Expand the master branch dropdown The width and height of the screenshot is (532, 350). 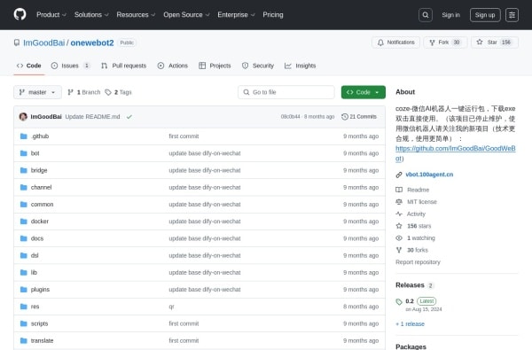click(x=37, y=92)
